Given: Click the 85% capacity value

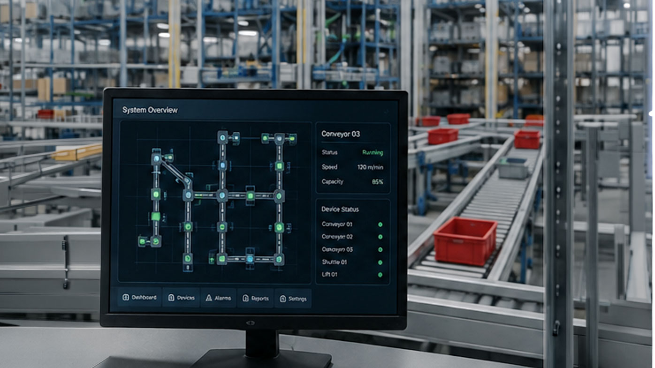Looking at the screenshot, I should [x=378, y=181].
